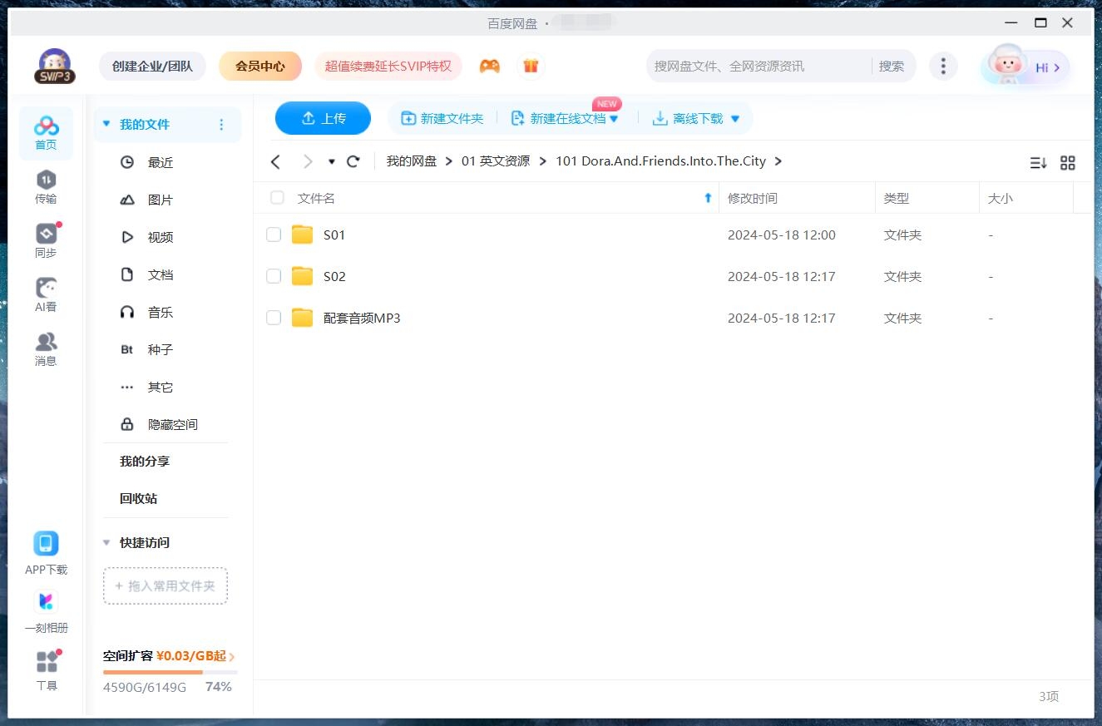Expand the 离线下载 dropdown arrow
The image size is (1102, 726).
coord(734,118)
